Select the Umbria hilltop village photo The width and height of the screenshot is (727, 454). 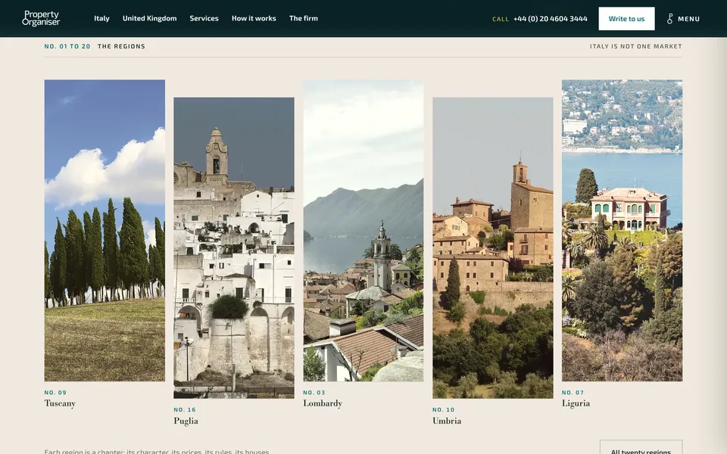(492, 248)
